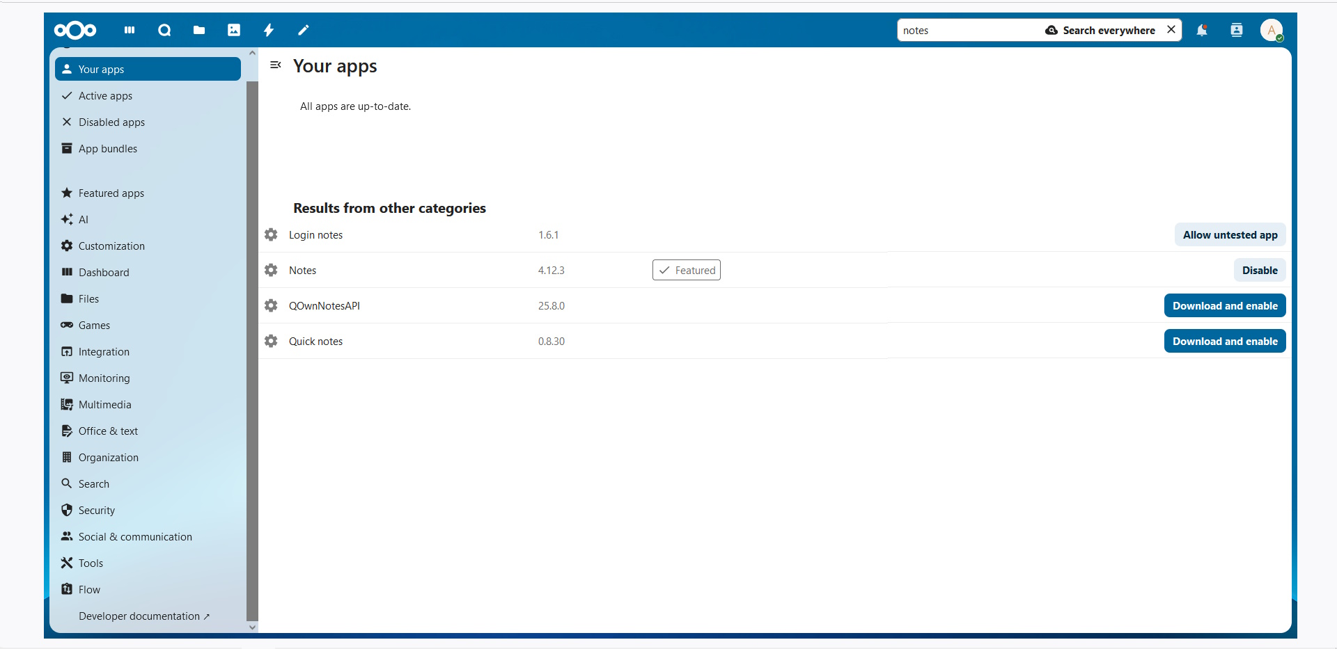The height and width of the screenshot is (649, 1337).
Task: Click the Your apps page heading
Action: tap(335, 66)
